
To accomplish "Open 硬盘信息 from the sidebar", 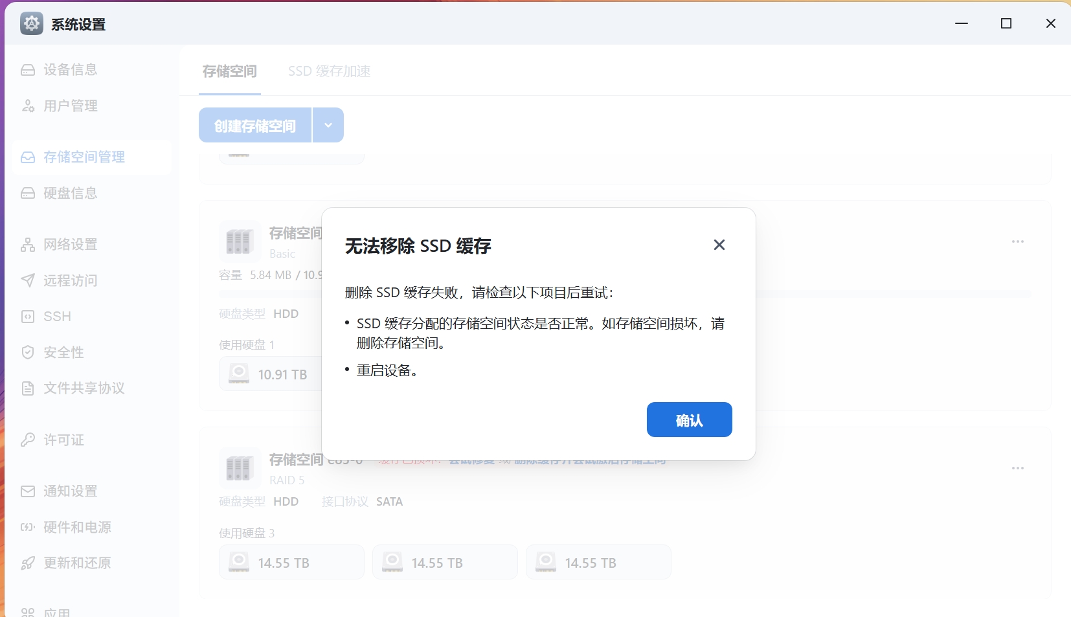I will [28, 193].
